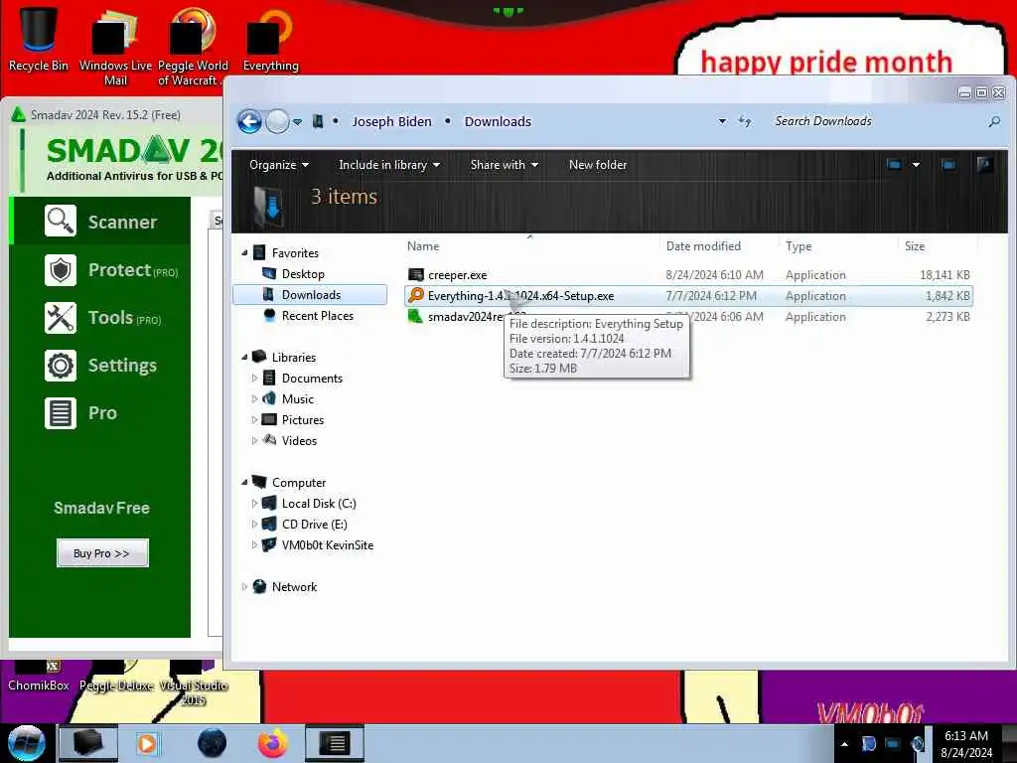Click magnifier search icon in Explorer
The height and width of the screenshot is (763, 1017).
[993, 121]
